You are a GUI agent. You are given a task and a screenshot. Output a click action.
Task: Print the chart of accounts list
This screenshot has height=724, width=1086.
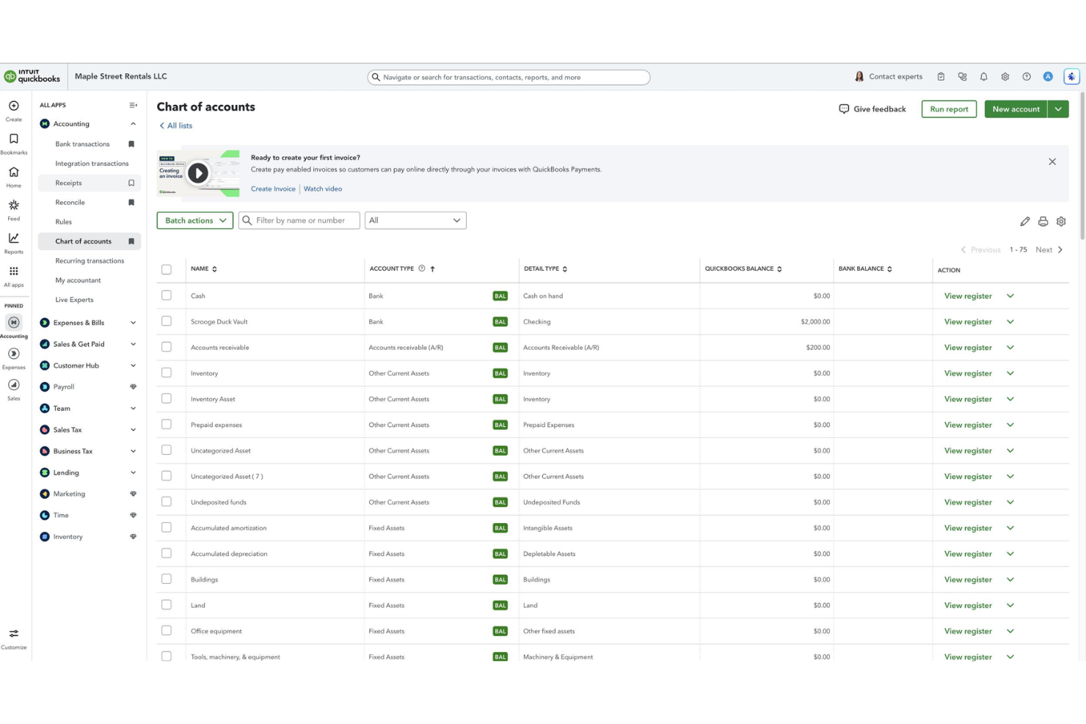click(1043, 221)
